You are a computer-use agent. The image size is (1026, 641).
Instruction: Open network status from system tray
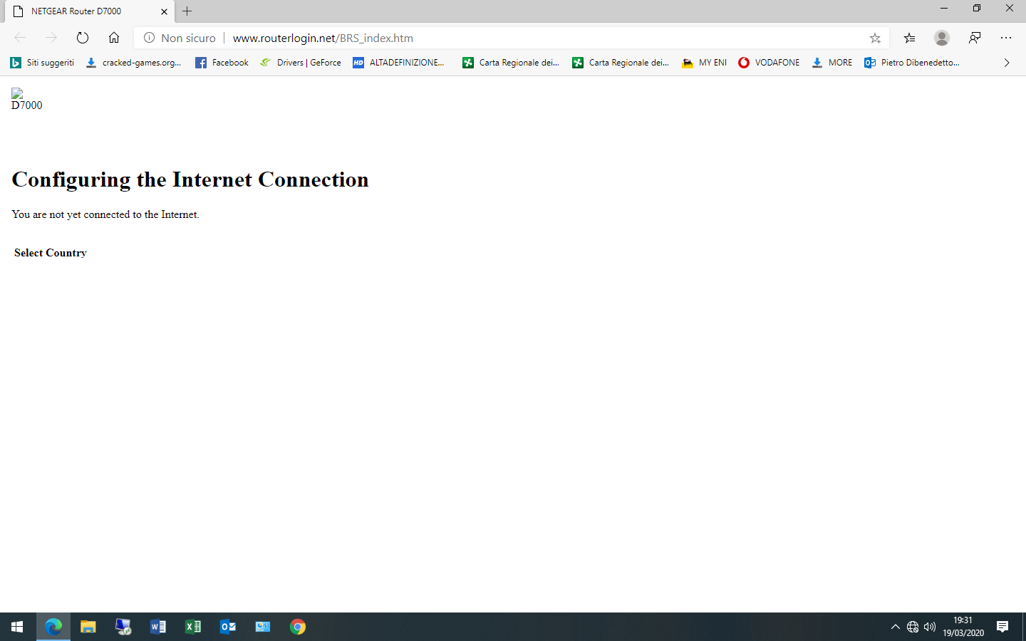pyautogui.click(x=913, y=627)
